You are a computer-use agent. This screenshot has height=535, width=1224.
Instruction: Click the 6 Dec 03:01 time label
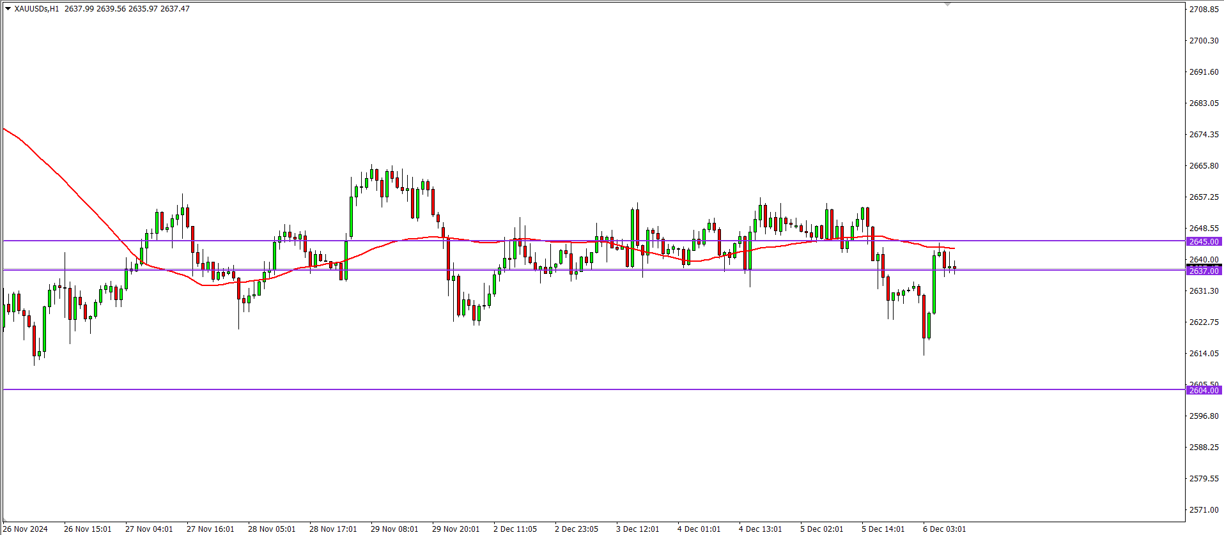point(945,529)
